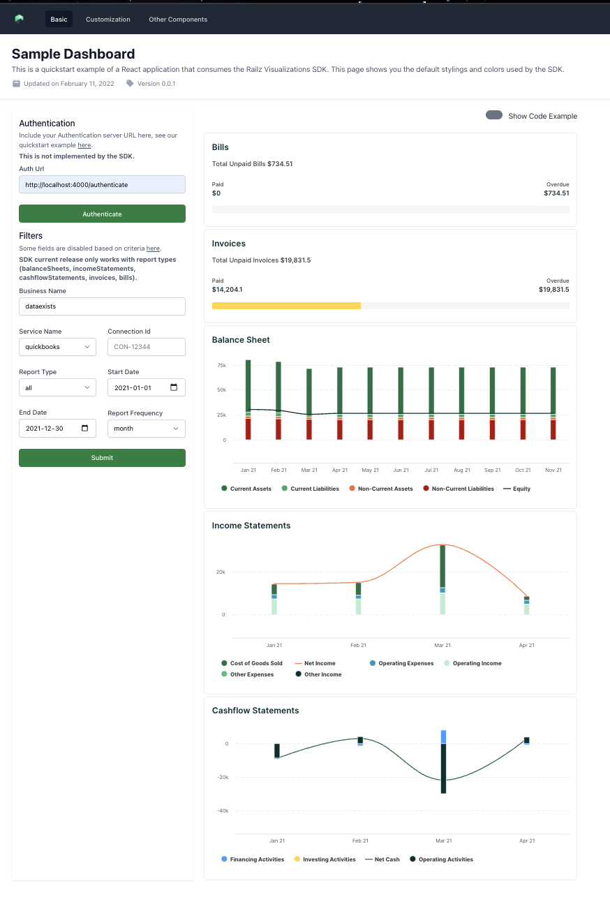Click the tag icon beside Version 0.0.1
610x920 pixels.
click(130, 84)
